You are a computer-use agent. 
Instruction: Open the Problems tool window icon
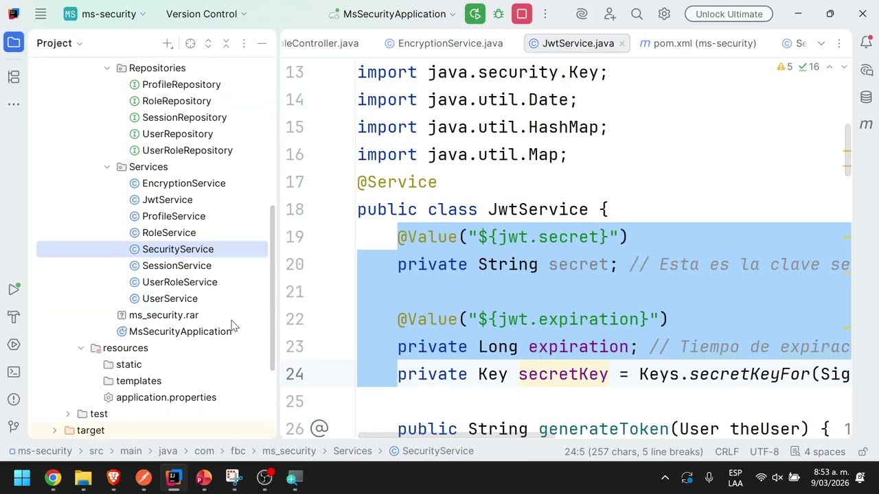[x=14, y=399]
